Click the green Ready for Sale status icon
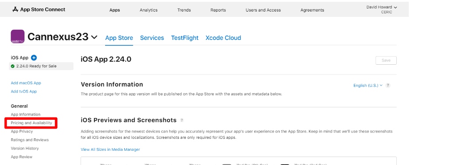 (13, 66)
